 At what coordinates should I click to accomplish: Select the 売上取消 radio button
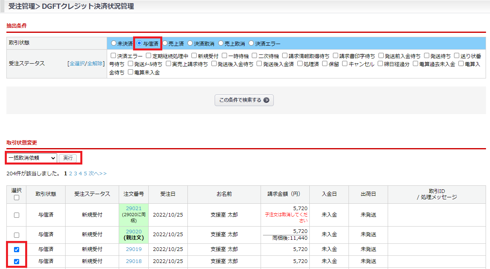click(221, 43)
